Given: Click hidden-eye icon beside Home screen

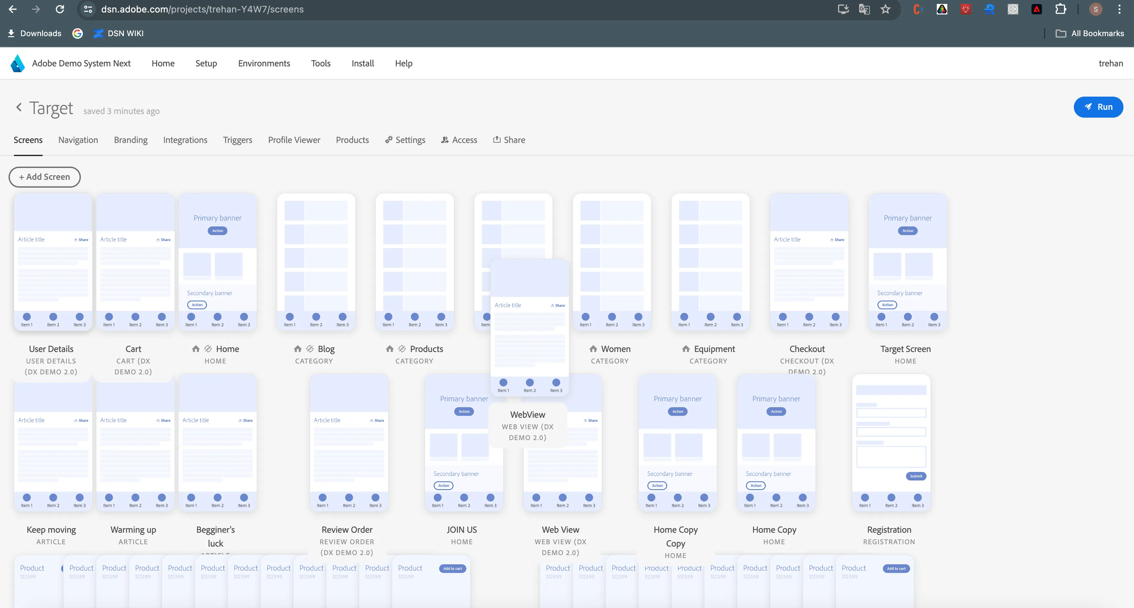Looking at the screenshot, I should 208,349.
